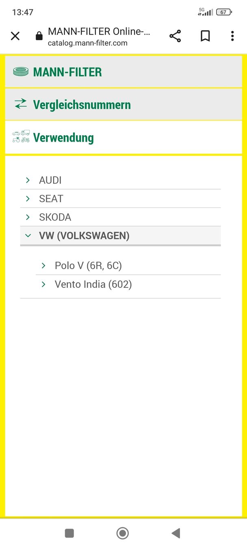This screenshot has width=247, height=548.
Task: Tap the share icon in toolbar
Action: 175,36
